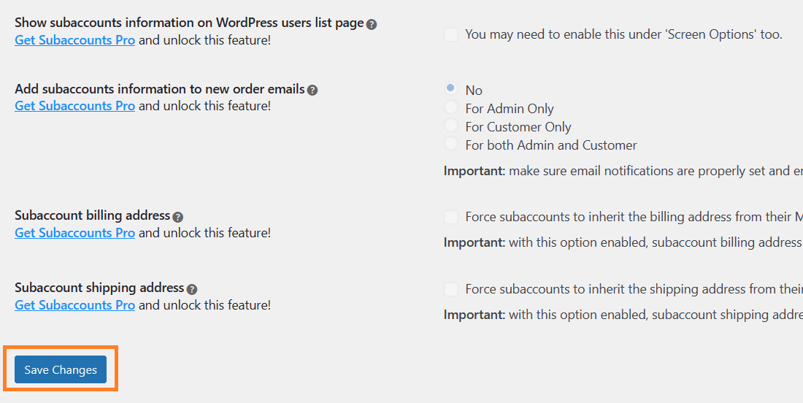
Task: Select the 'No' radio option
Action: (x=450, y=88)
